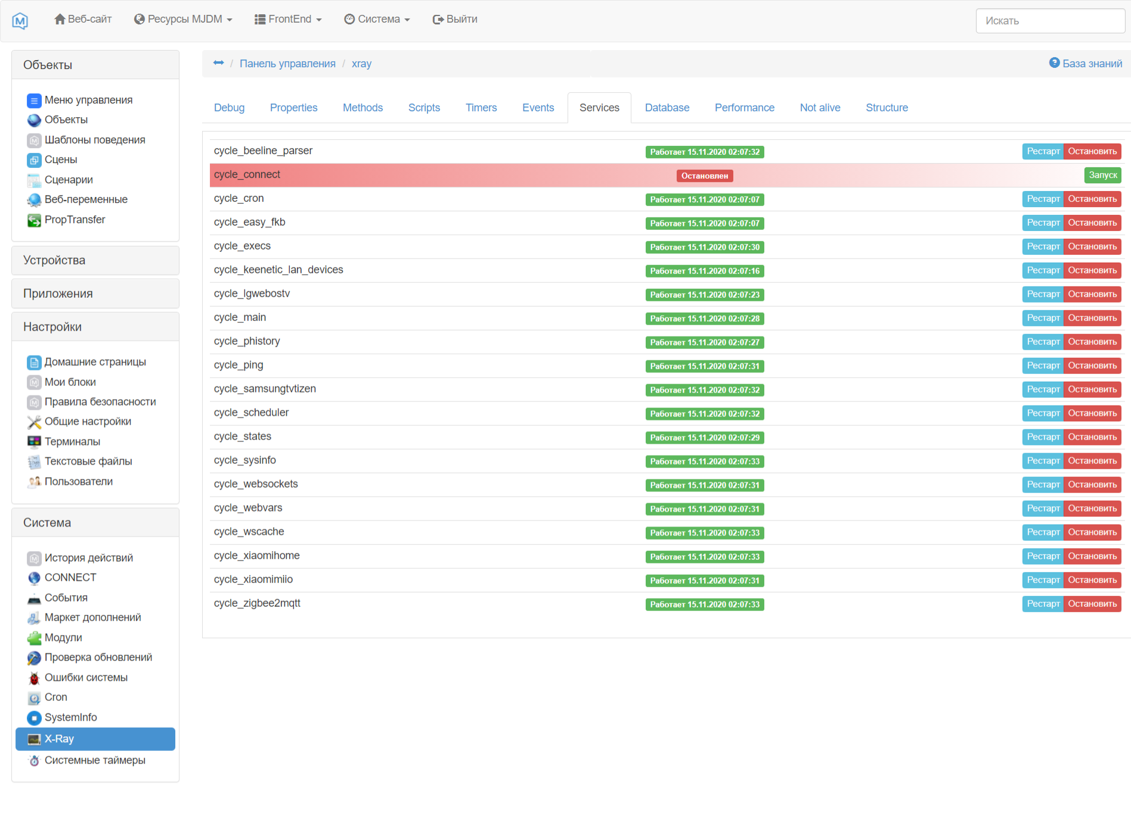Viewport: 1131px width, 826px height.
Task: Switch to the Database tab
Action: [x=667, y=108]
